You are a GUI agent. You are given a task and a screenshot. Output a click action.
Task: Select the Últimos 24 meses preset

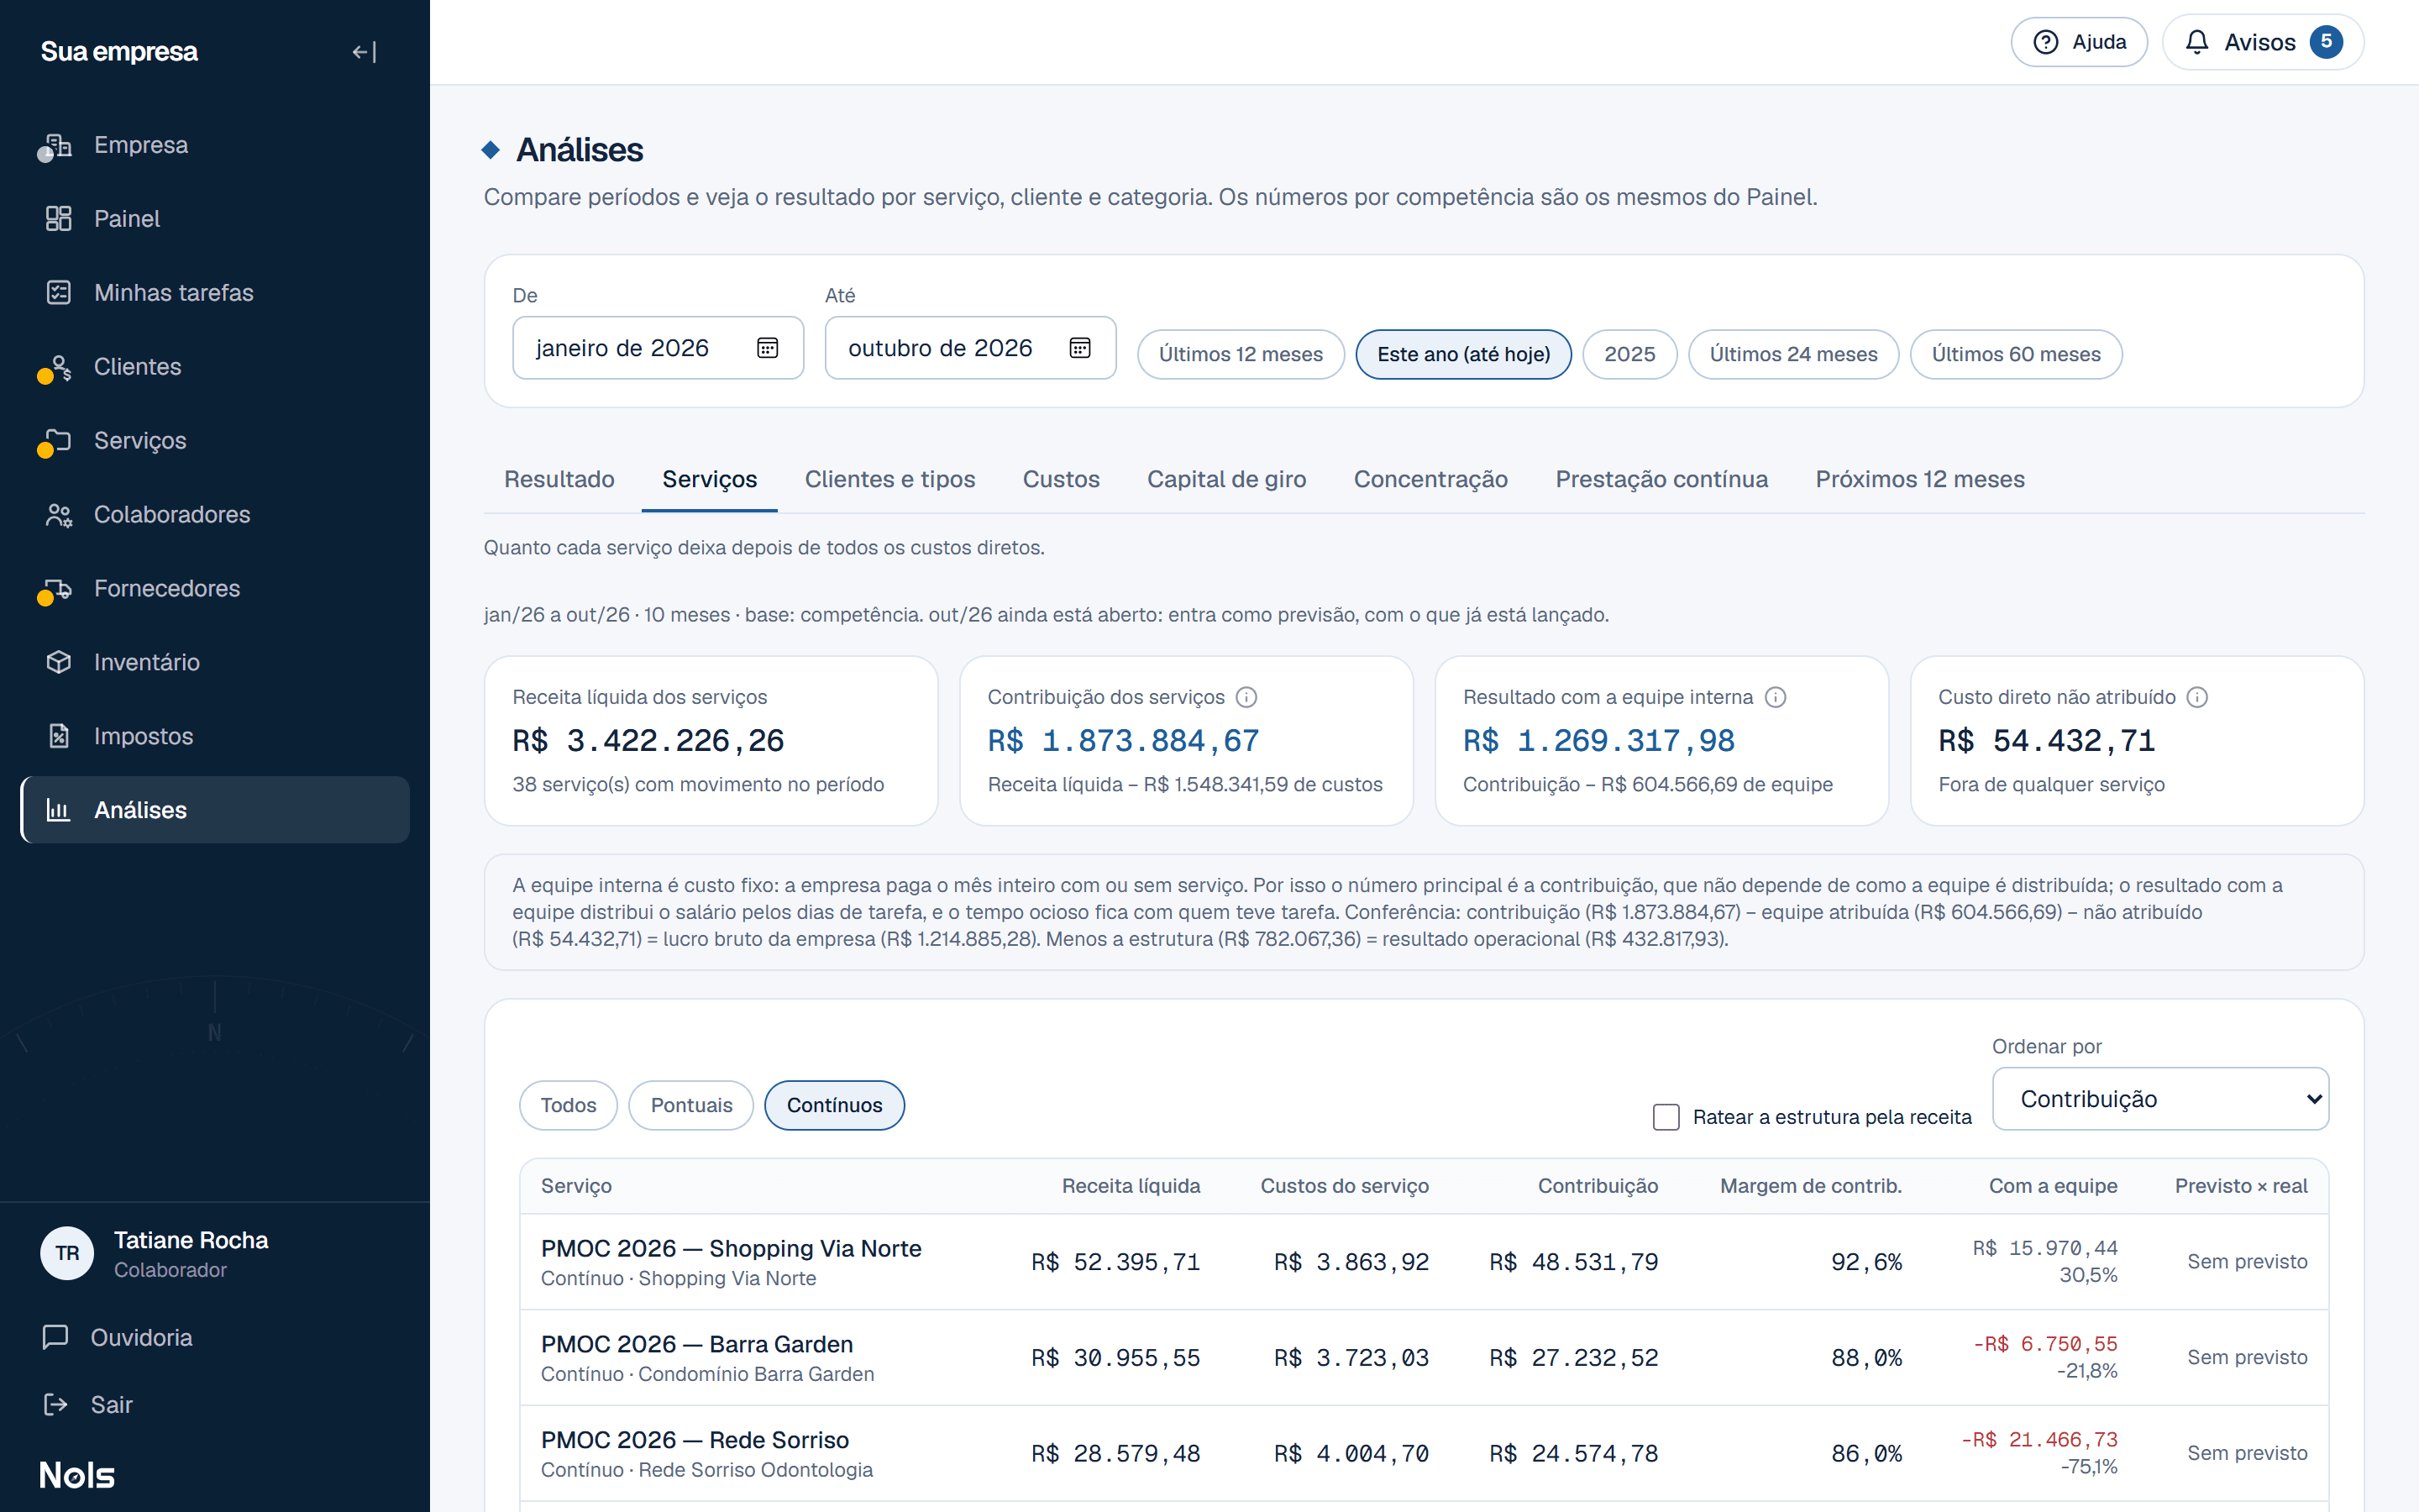point(1793,354)
